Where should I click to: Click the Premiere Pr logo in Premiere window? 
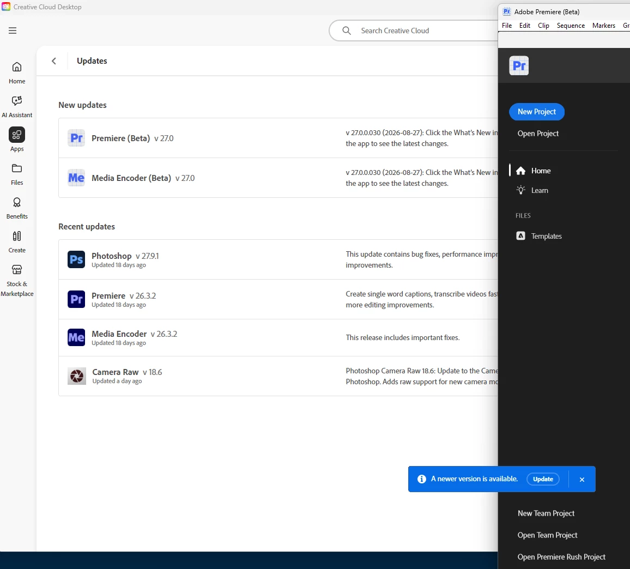[519, 65]
